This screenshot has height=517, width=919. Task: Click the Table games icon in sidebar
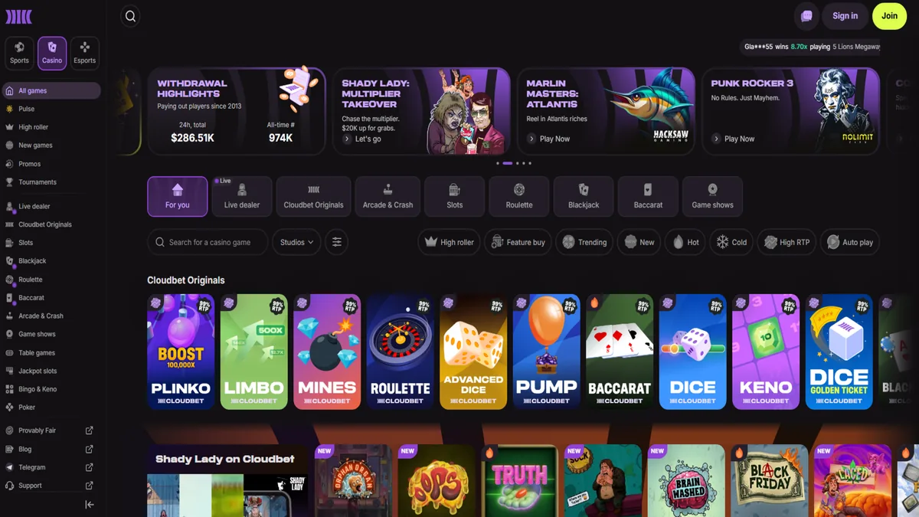(x=9, y=353)
